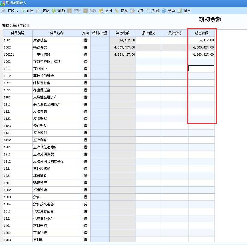Click the 方向 direction icon
Screen dimensions: 247x245
101,11
